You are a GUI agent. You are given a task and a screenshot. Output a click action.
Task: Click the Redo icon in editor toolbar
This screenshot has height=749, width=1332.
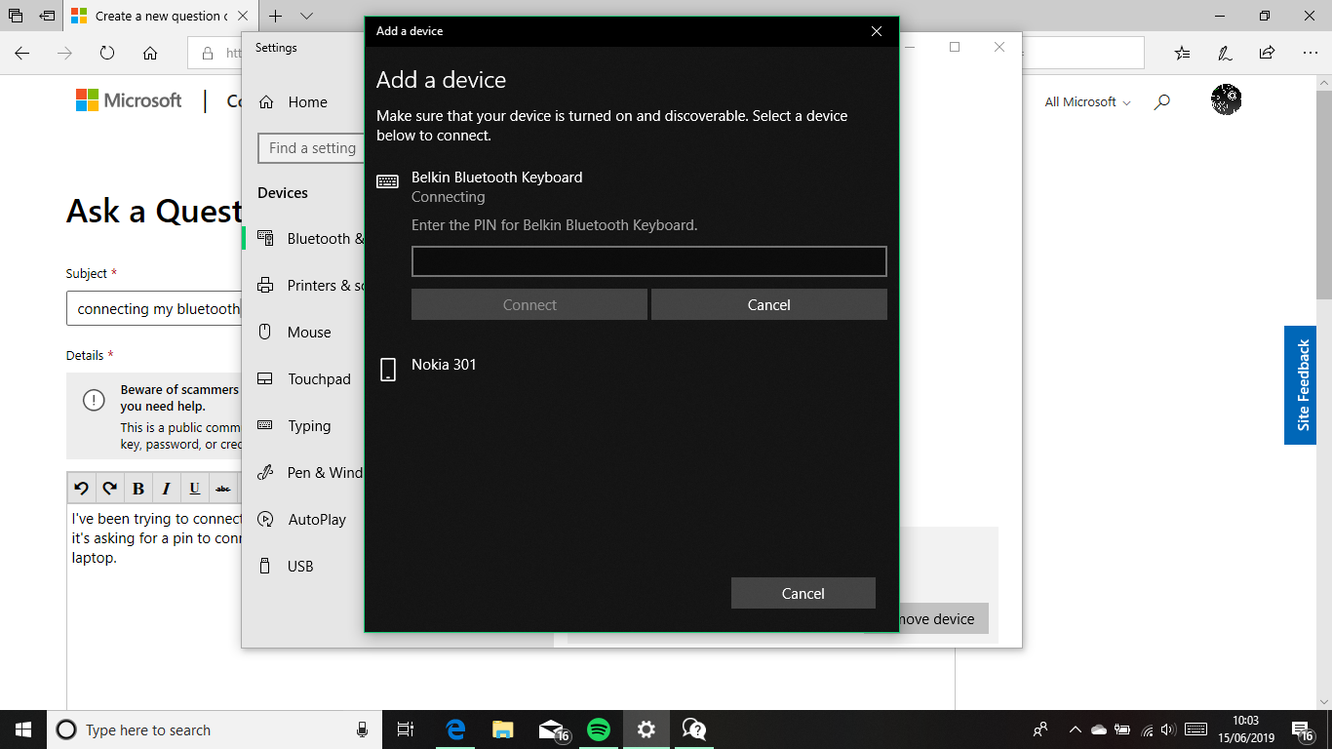tap(110, 489)
